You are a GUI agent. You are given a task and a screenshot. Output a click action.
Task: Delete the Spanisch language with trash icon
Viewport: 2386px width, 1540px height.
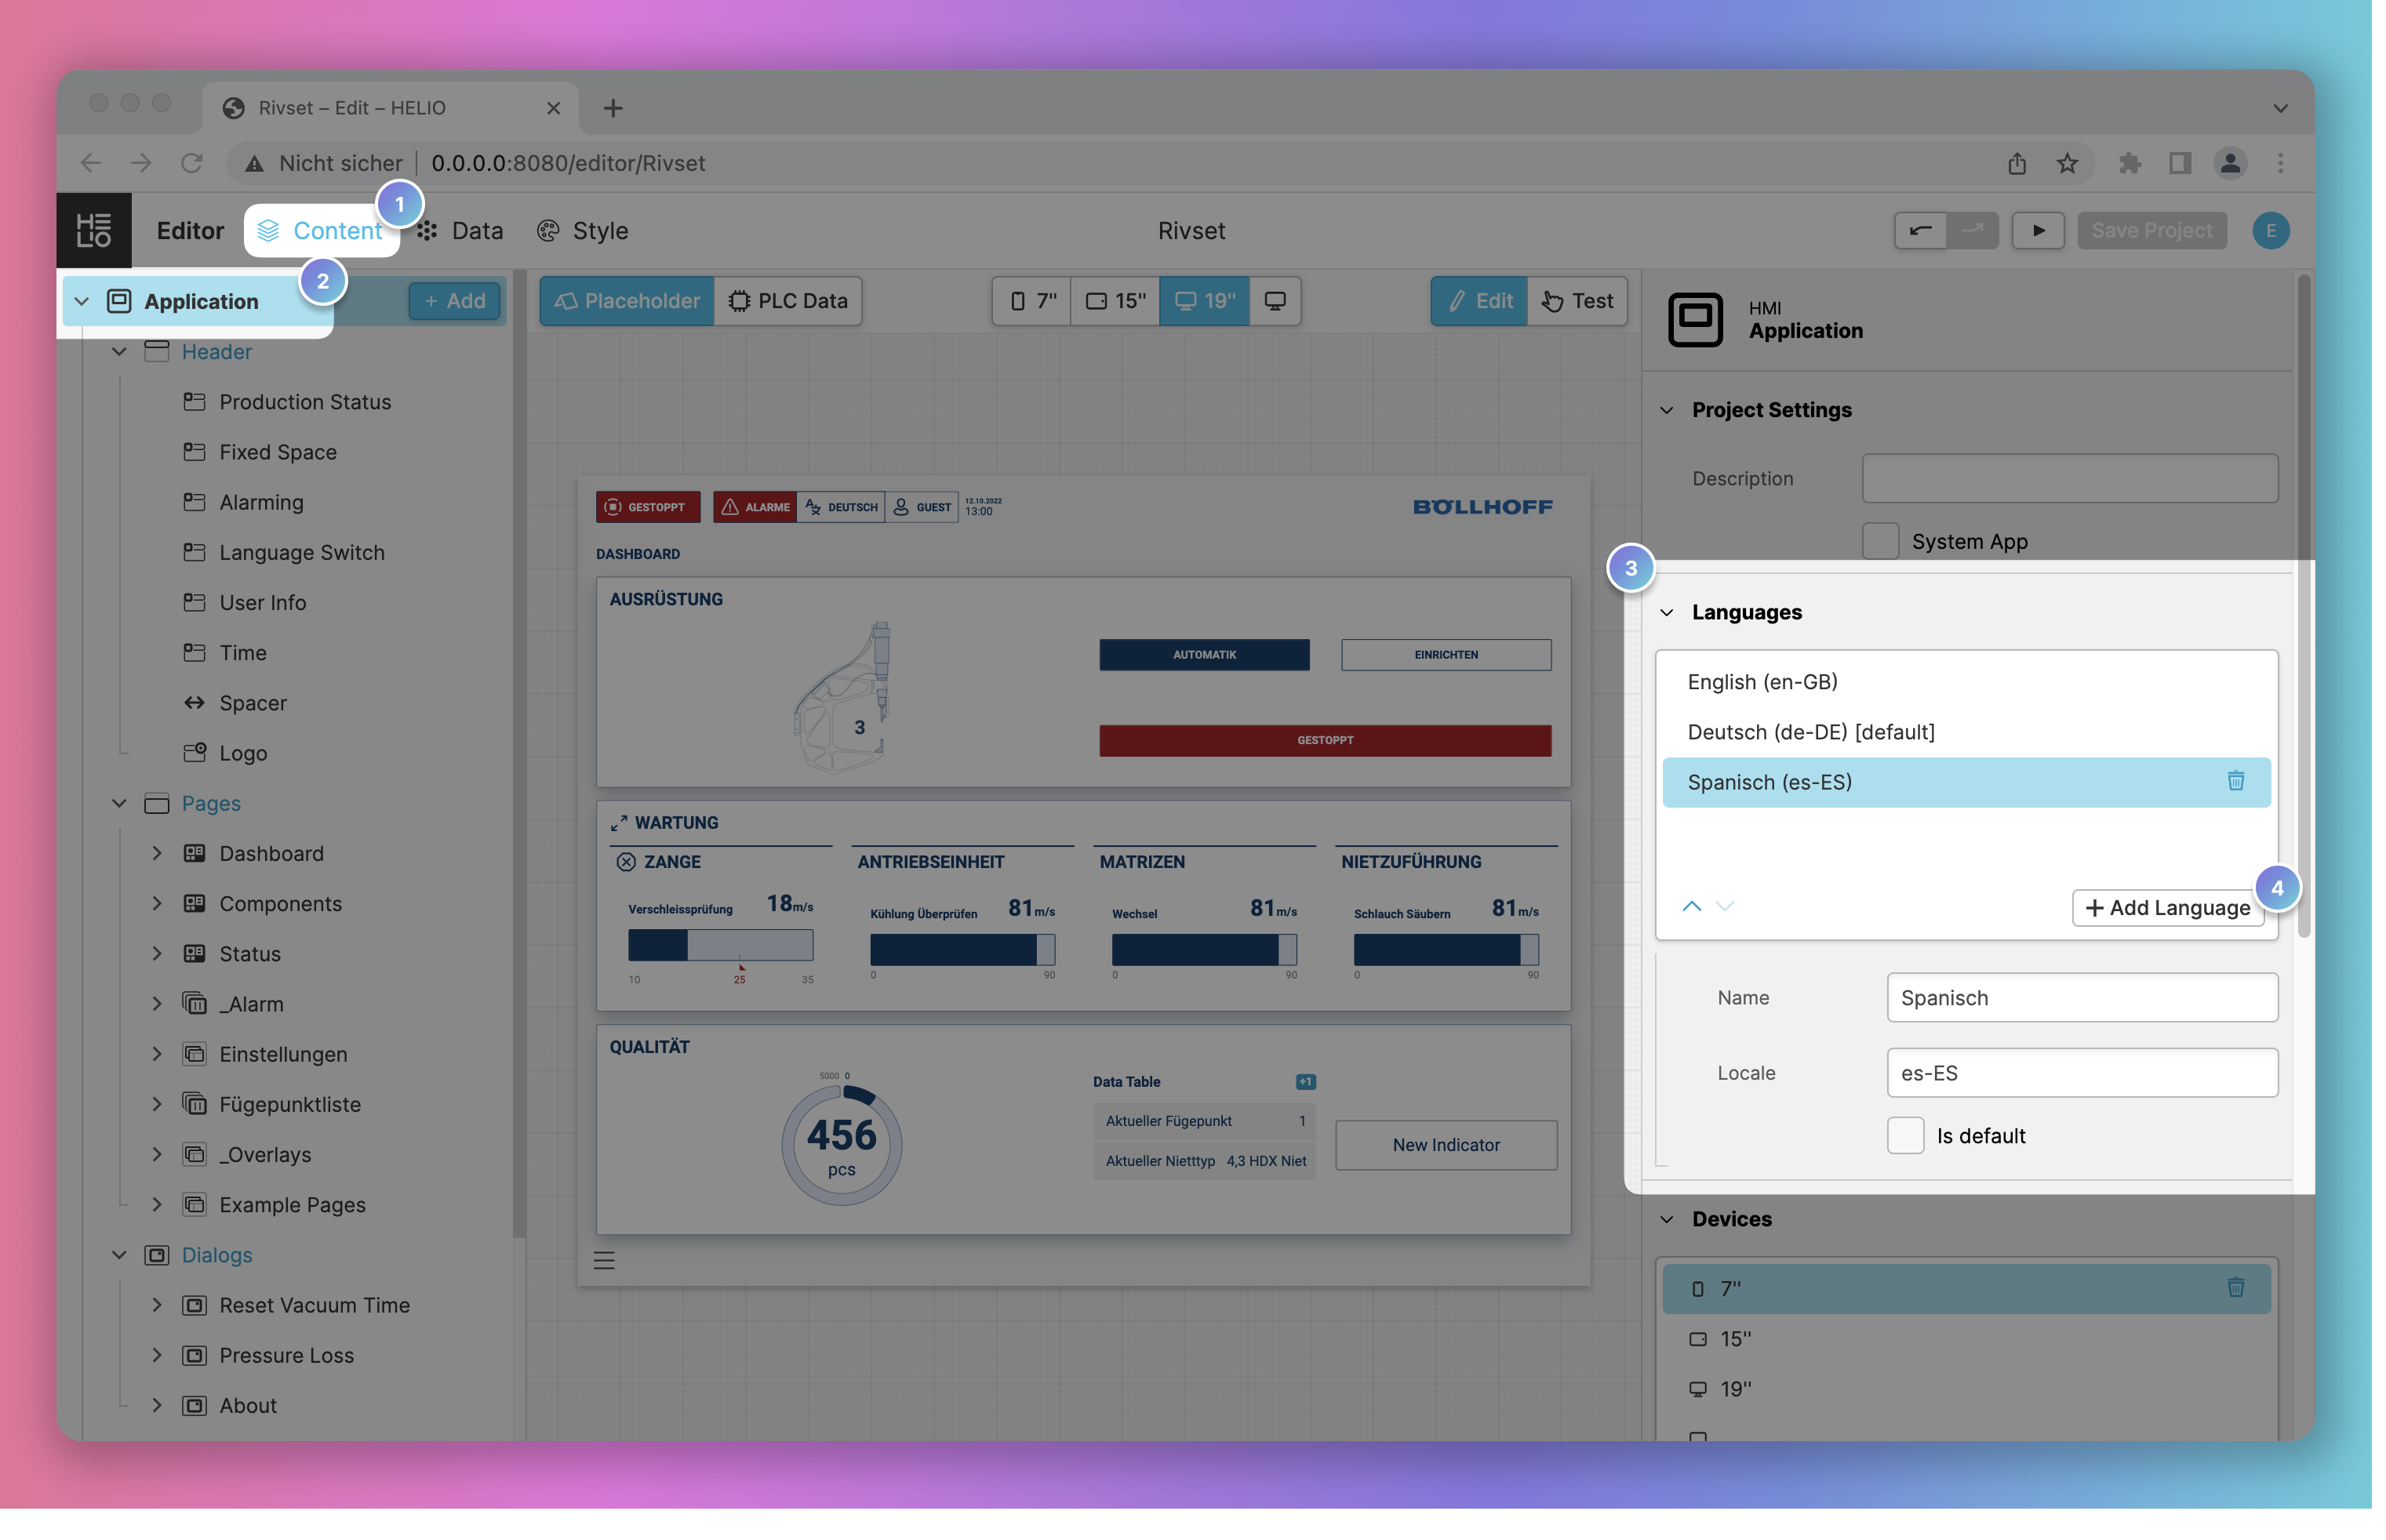click(x=2235, y=781)
